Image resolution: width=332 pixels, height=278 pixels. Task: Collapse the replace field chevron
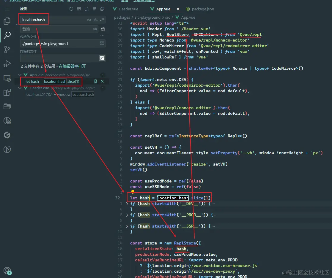click(x=17, y=24)
